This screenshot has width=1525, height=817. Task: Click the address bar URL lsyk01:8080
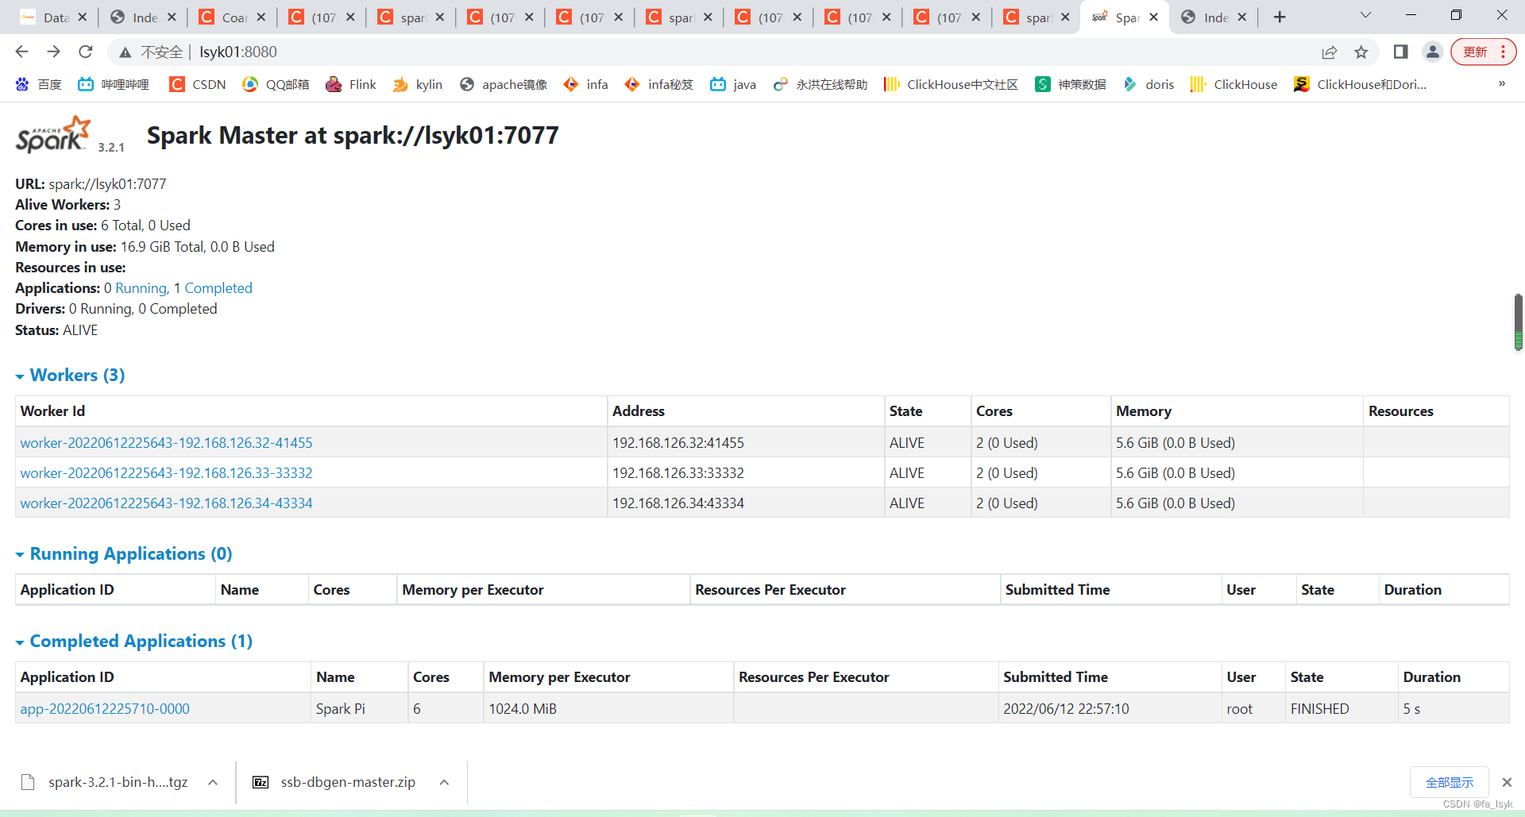pyautogui.click(x=238, y=52)
